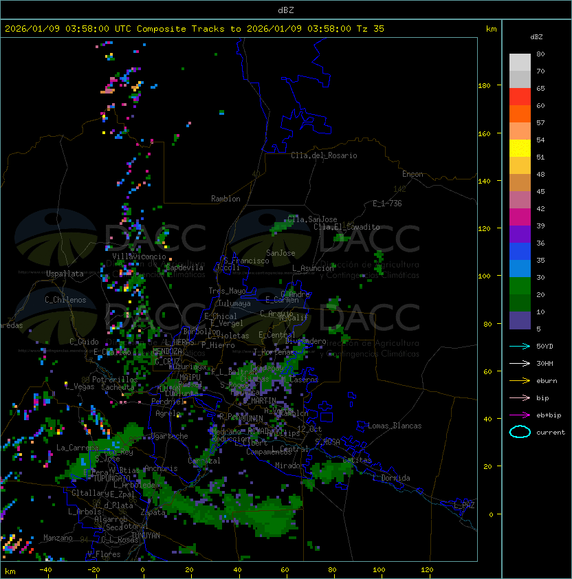Click the Divisadero label
Viewport: 572px width, 579px height.
tap(306, 341)
